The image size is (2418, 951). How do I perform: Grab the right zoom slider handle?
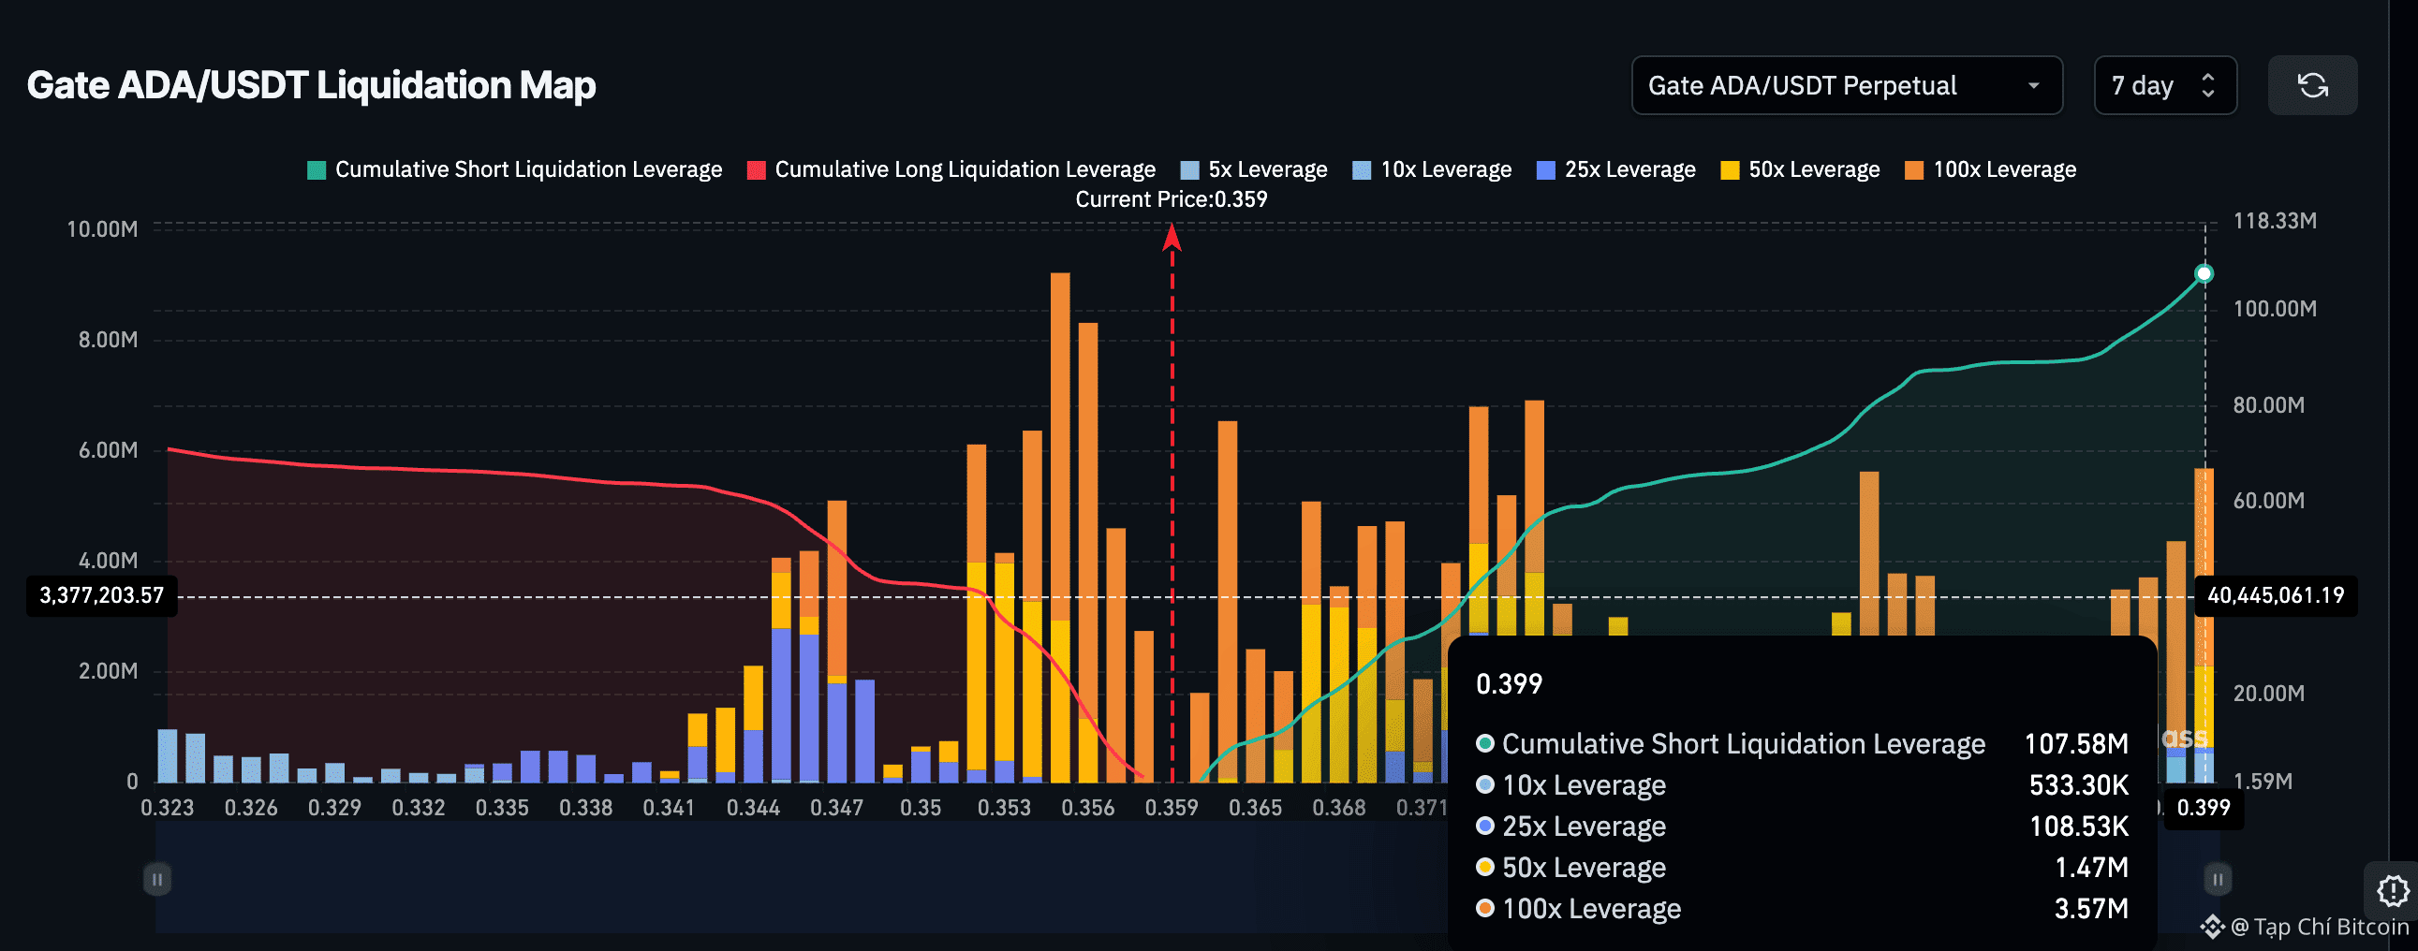click(2218, 879)
